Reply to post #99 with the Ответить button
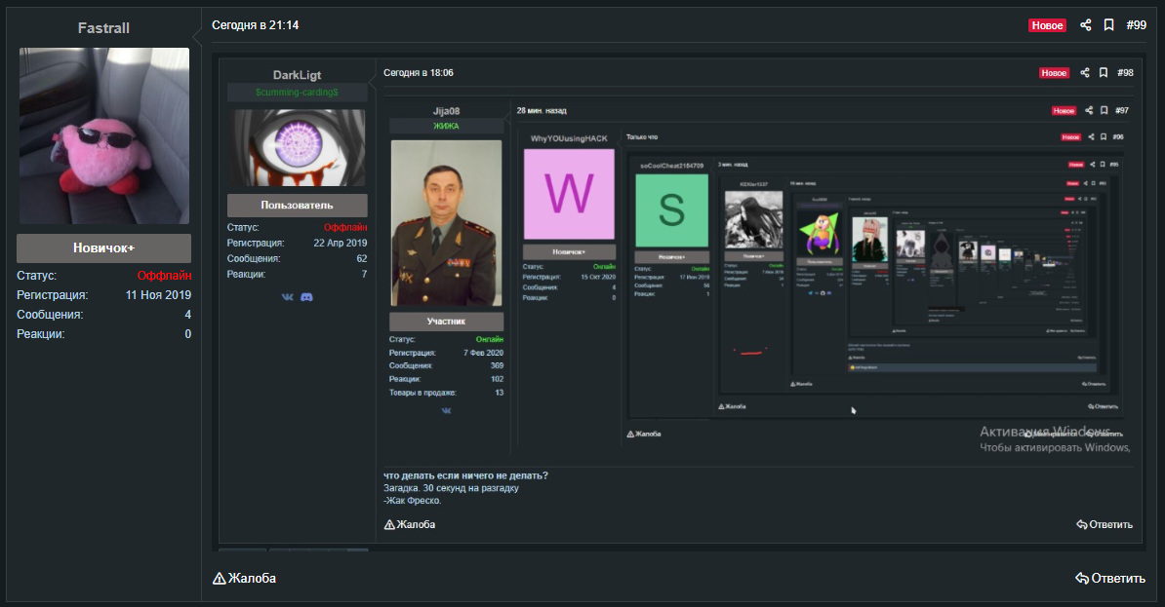Screen dimensions: 1165x607 1110,578
